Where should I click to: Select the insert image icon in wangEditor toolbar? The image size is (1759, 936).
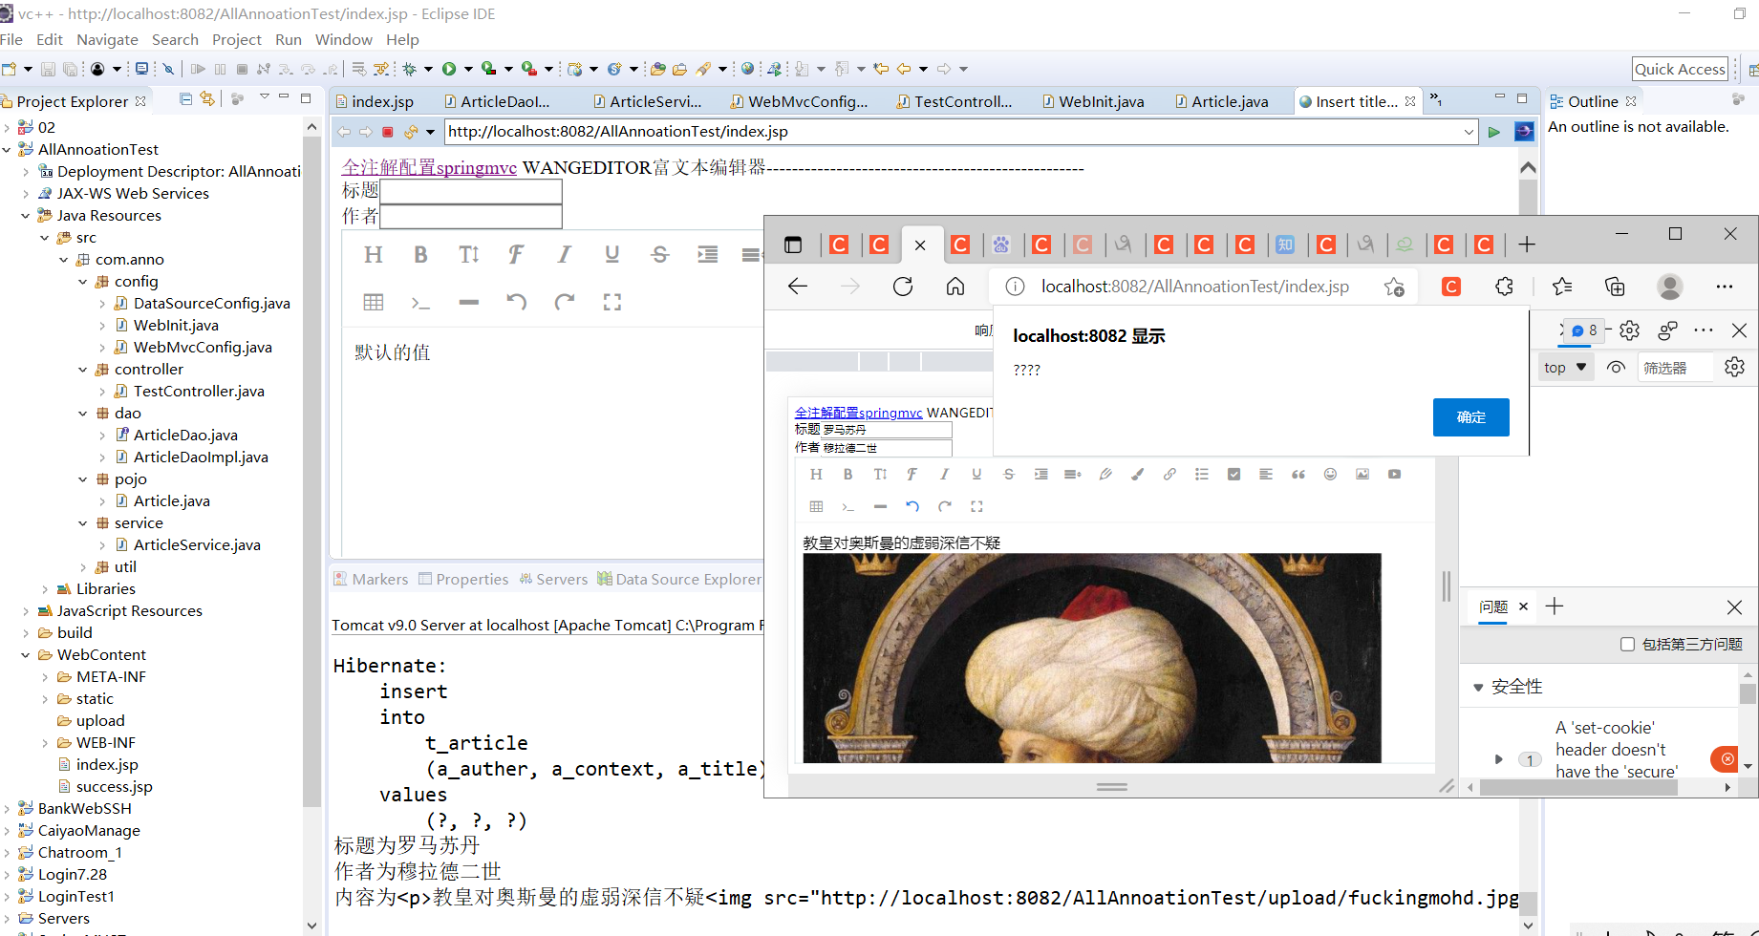1362,474
